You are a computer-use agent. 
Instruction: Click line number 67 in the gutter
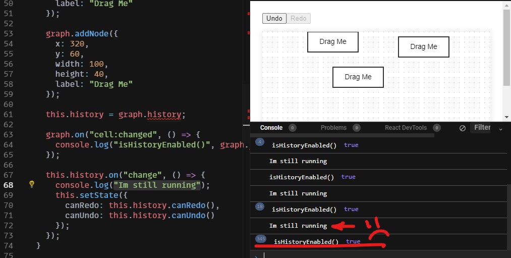click(x=8, y=175)
